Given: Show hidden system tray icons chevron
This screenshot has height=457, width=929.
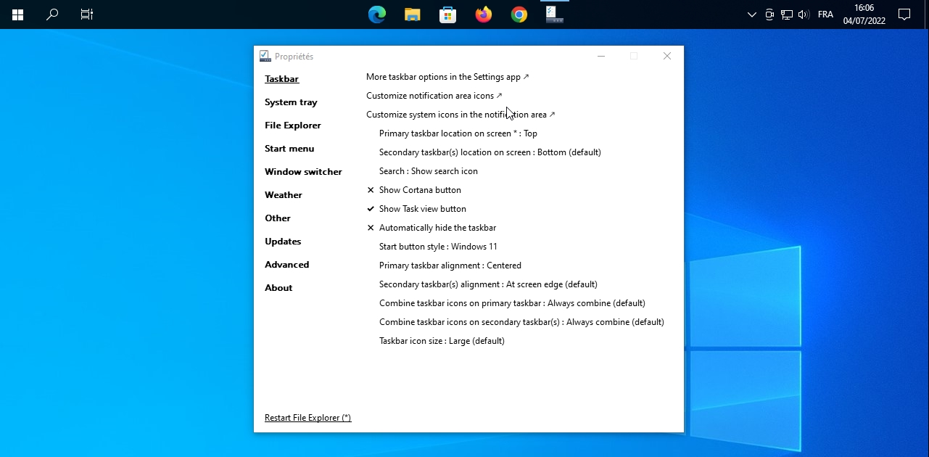Looking at the screenshot, I should point(752,15).
